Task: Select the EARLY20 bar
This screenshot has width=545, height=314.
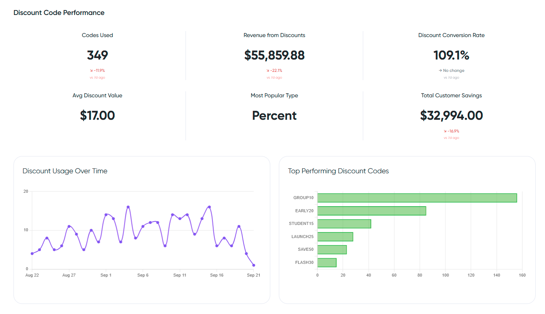Action: pyautogui.click(x=371, y=210)
